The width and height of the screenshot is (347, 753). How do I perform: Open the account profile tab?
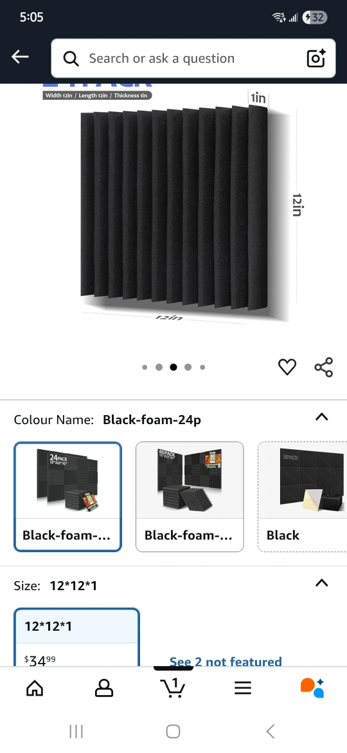click(104, 688)
